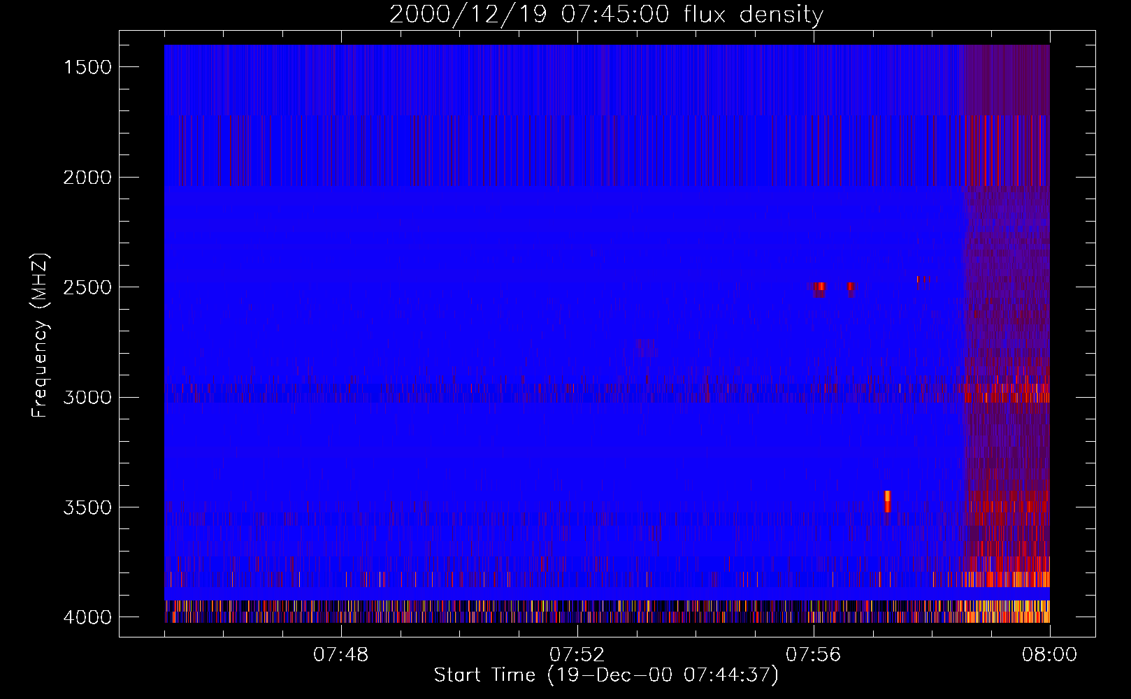Select the 4000 frequency tick label
The image size is (1131, 699).
pyautogui.click(x=87, y=617)
